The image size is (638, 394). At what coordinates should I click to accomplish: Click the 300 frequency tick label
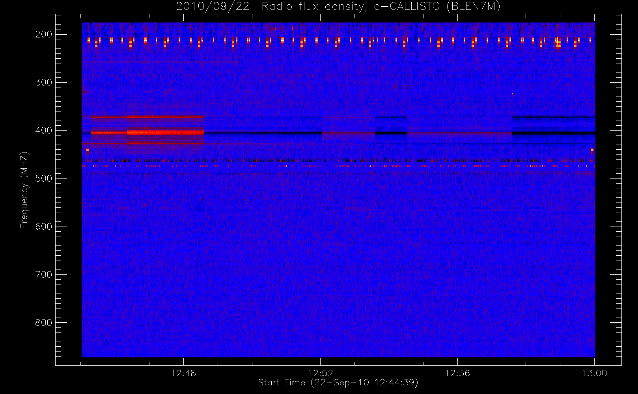click(x=43, y=82)
